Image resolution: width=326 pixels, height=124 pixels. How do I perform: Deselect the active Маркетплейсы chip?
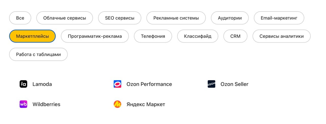click(32, 36)
